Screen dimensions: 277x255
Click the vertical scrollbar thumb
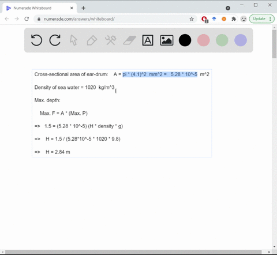coord(274,44)
